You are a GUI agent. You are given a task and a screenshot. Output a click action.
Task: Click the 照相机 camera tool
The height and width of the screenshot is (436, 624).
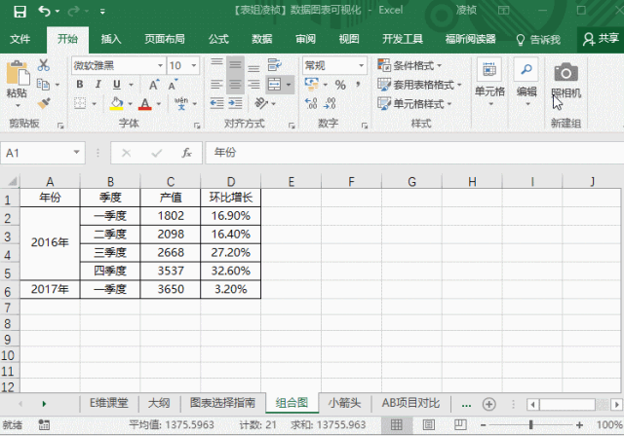pos(565,80)
